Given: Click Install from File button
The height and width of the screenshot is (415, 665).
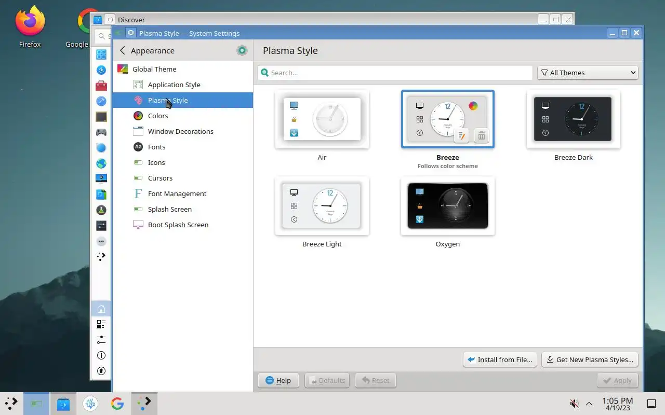Looking at the screenshot, I should click(x=500, y=359).
